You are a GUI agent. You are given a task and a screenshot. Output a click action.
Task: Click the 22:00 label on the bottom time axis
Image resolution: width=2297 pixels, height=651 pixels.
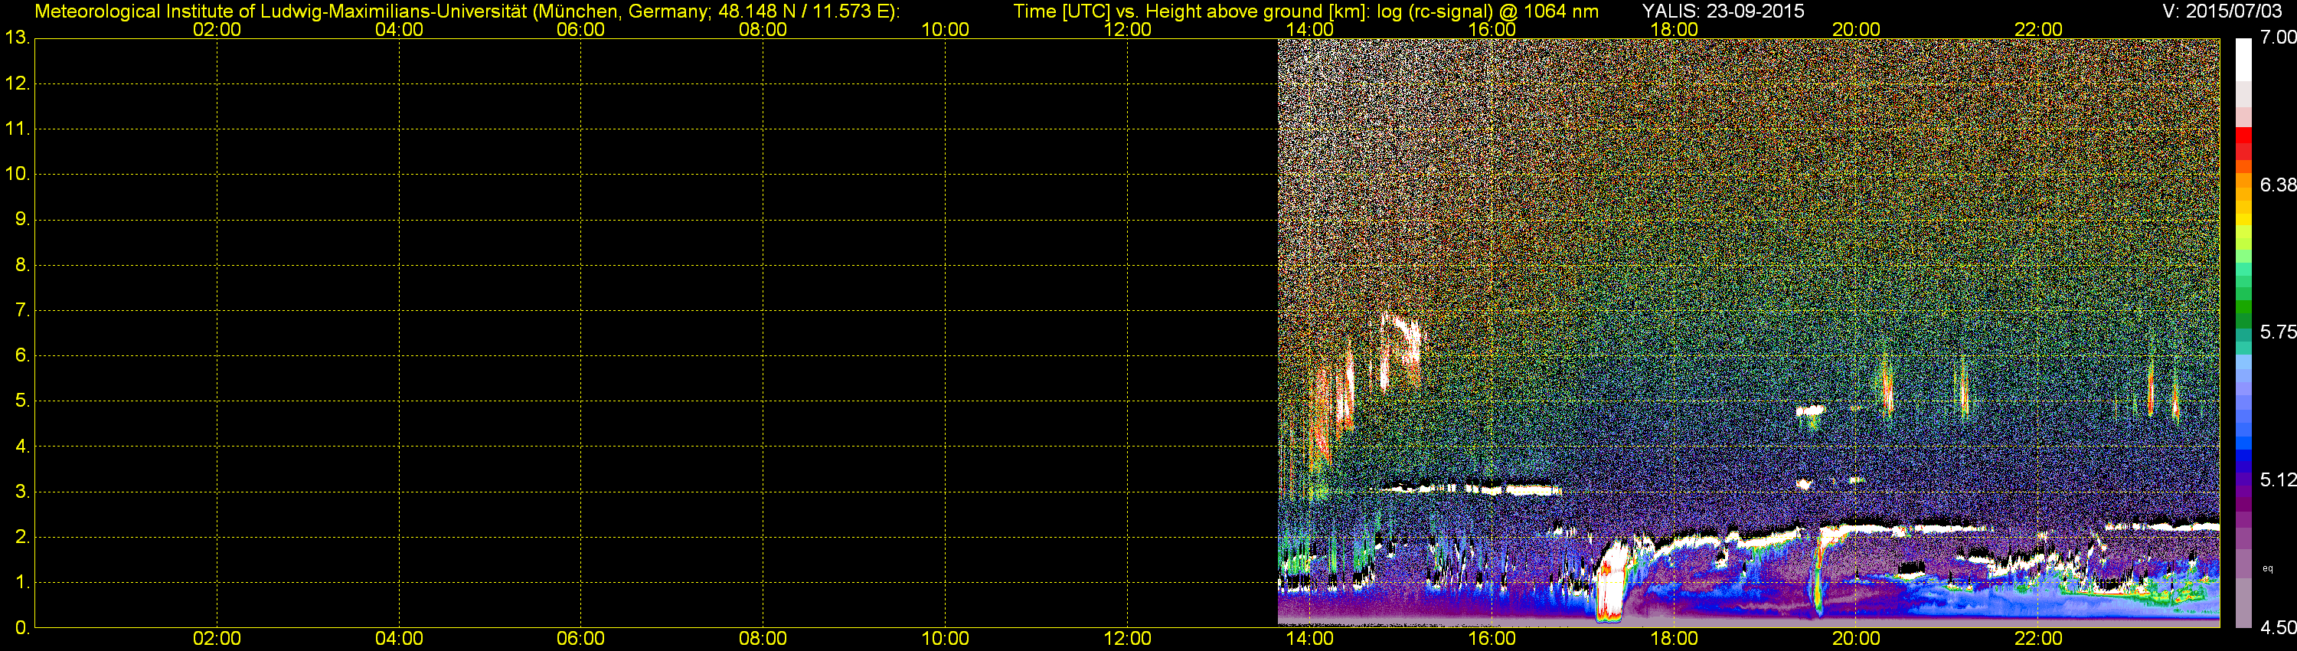coord(2038,639)
